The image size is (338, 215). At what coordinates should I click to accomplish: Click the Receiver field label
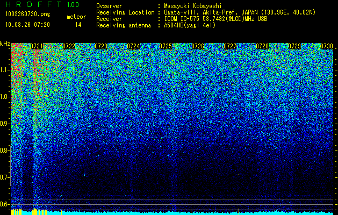pyautogui.click(x=109, y=19)
